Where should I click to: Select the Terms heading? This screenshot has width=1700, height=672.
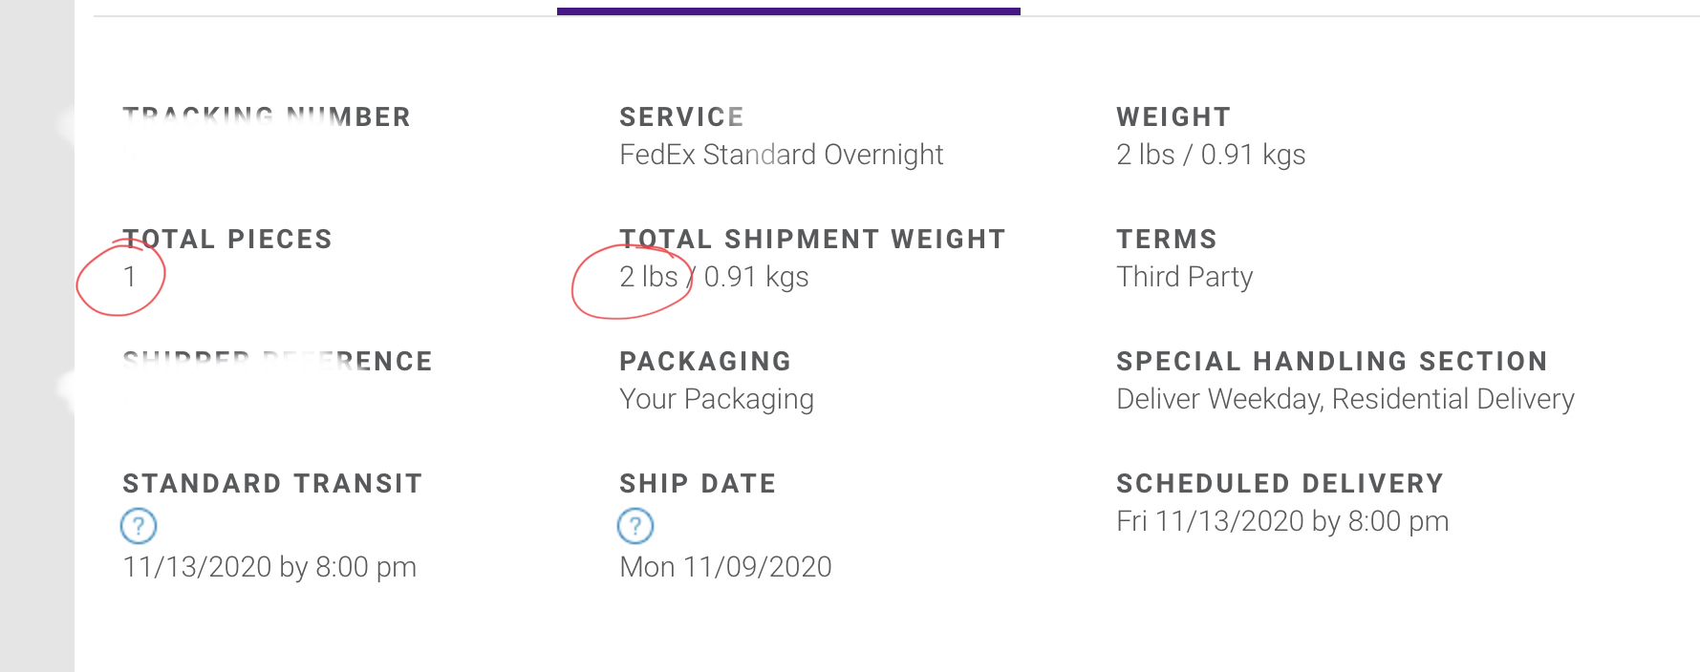[x=1166, y=240]
